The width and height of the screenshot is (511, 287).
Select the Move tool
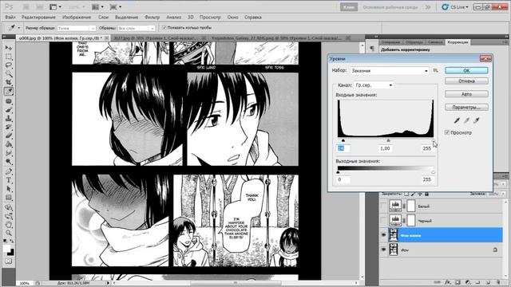coord(9,48)
